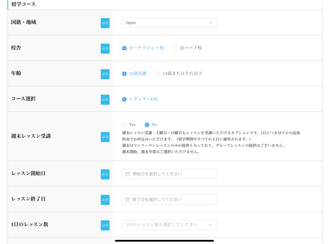The height and width of the screenshot is (244, 329).
Task: Tap the home indicator bar at bottom
Action: (164, 240)
